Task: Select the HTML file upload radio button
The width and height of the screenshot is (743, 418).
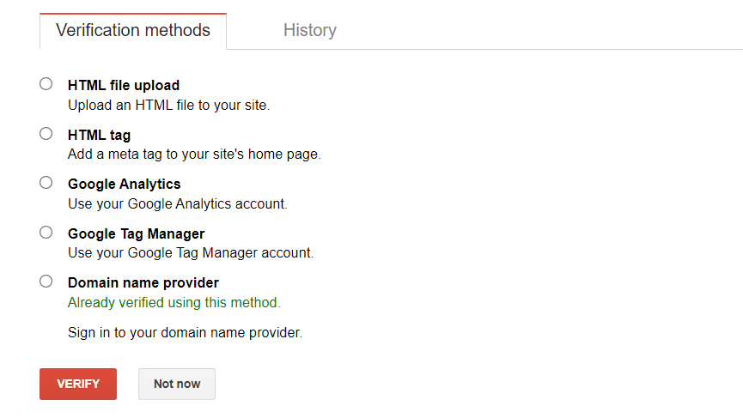Action: (x=46, y=84)
